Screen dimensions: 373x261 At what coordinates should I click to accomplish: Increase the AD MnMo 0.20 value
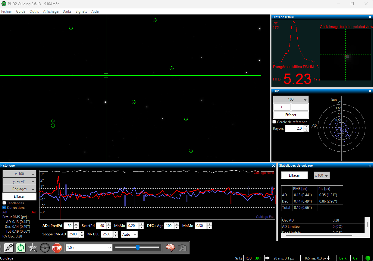[141, 224]
